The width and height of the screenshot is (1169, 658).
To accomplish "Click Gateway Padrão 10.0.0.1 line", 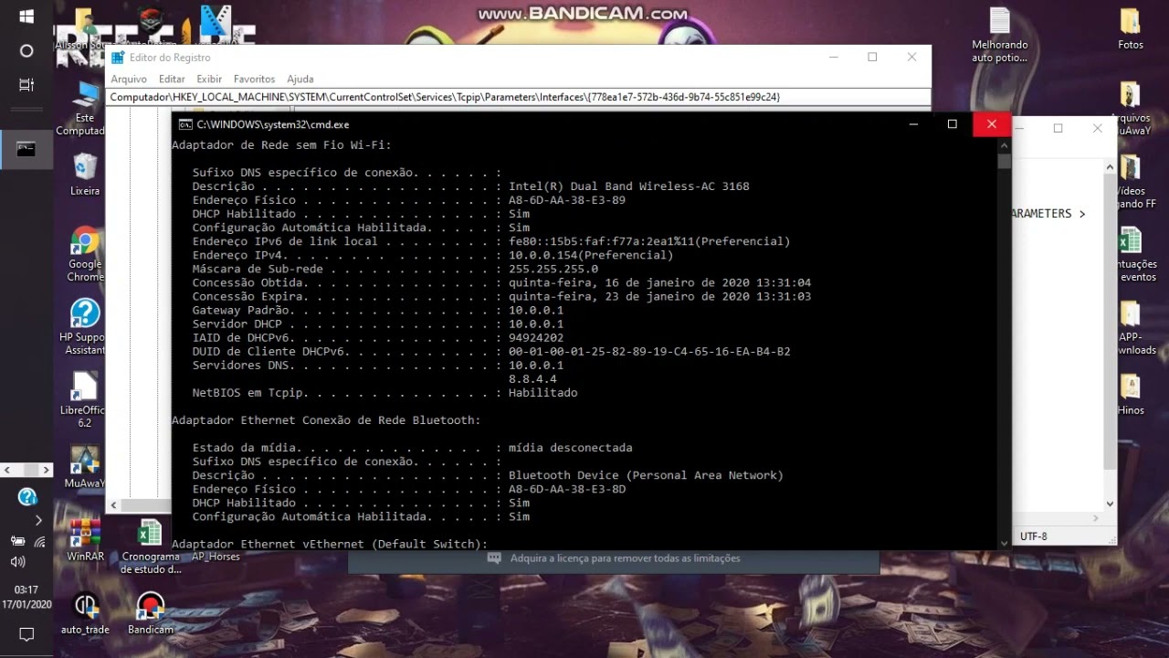I will [x=377, y=311].
